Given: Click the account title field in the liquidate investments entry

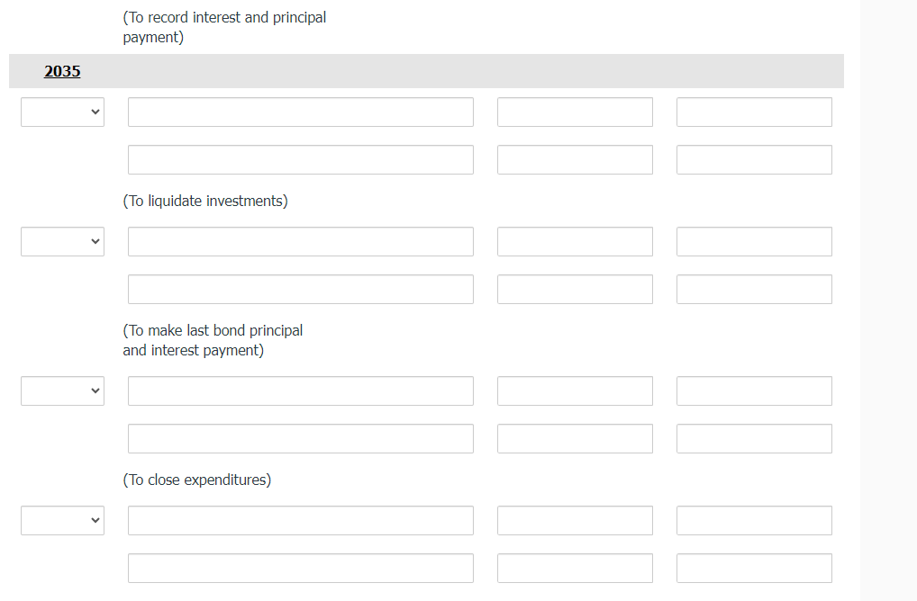Looking at the screenshot, I should click(x=300, y=112).
